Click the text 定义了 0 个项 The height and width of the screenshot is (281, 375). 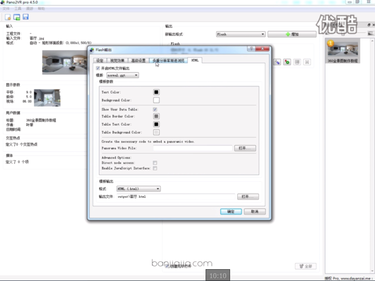pos(17,162)
